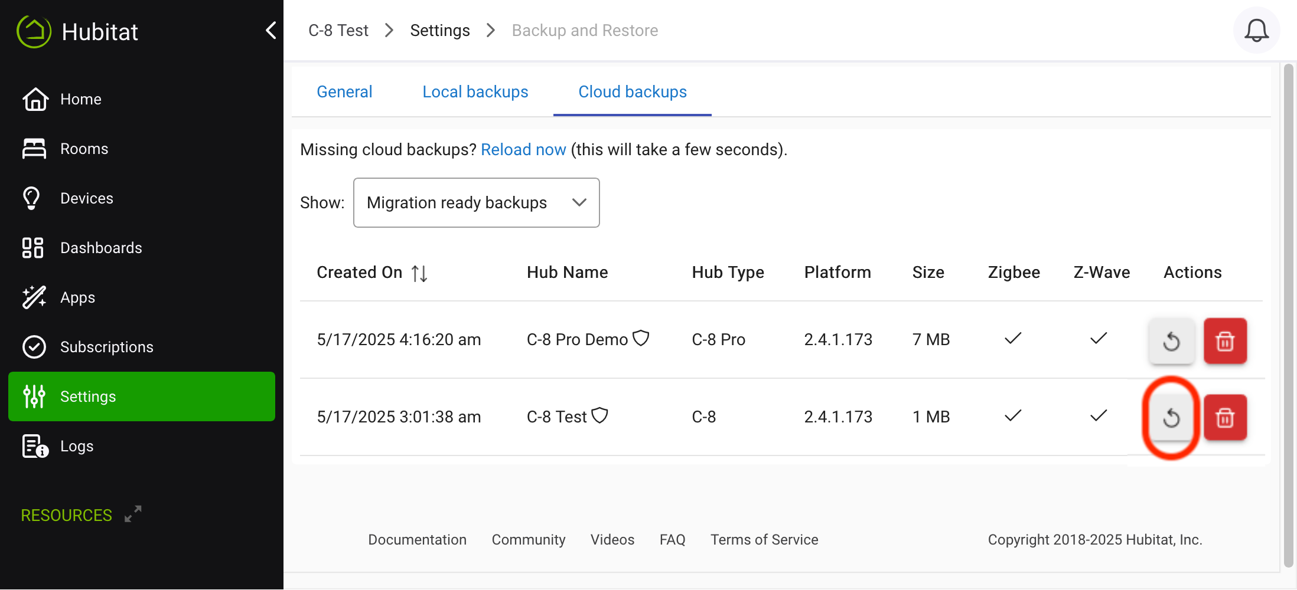The height and width of the screenshot is (590, 1297).
Task: Click the Platform column header
Action: pos(837,273)
